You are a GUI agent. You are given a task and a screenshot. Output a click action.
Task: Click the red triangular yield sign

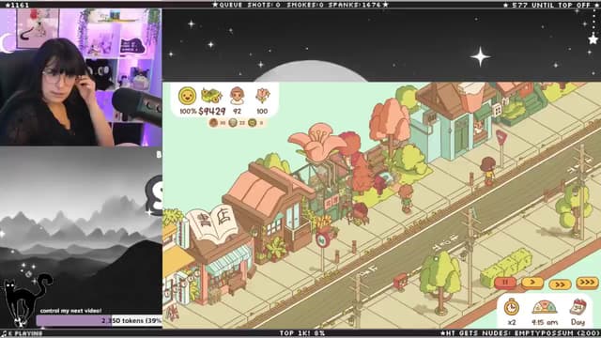point(501,137)
